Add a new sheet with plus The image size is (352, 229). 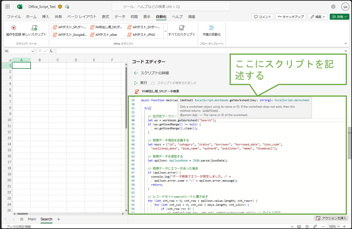tap(59, 219)
